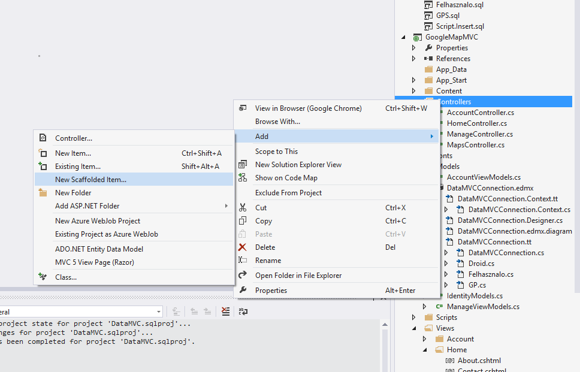Viewport: 580px width, 372px height.
Task: Click the Open Folder in File Explorer icon
Action: pos(243,275)
